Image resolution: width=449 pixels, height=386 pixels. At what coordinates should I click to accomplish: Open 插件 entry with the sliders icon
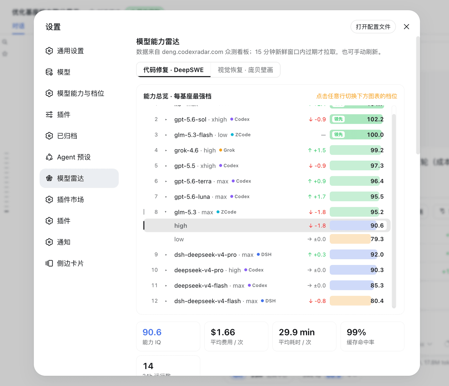point(49,115)
